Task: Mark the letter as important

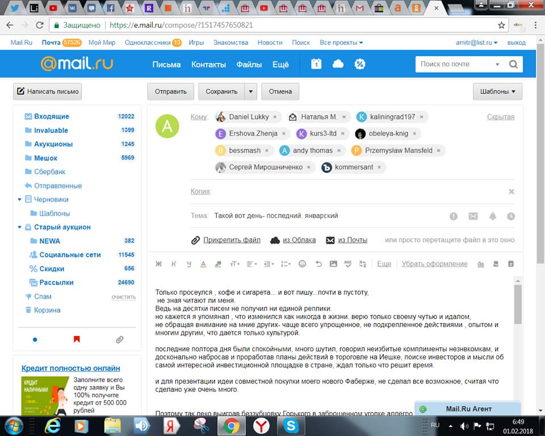Action: coord(453,216)
